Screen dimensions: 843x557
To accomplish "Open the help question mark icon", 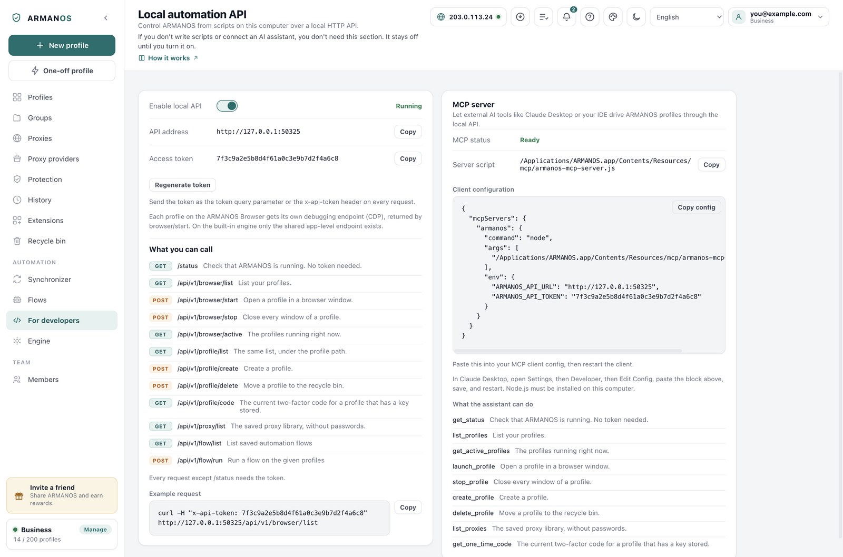I will [590, 17].
